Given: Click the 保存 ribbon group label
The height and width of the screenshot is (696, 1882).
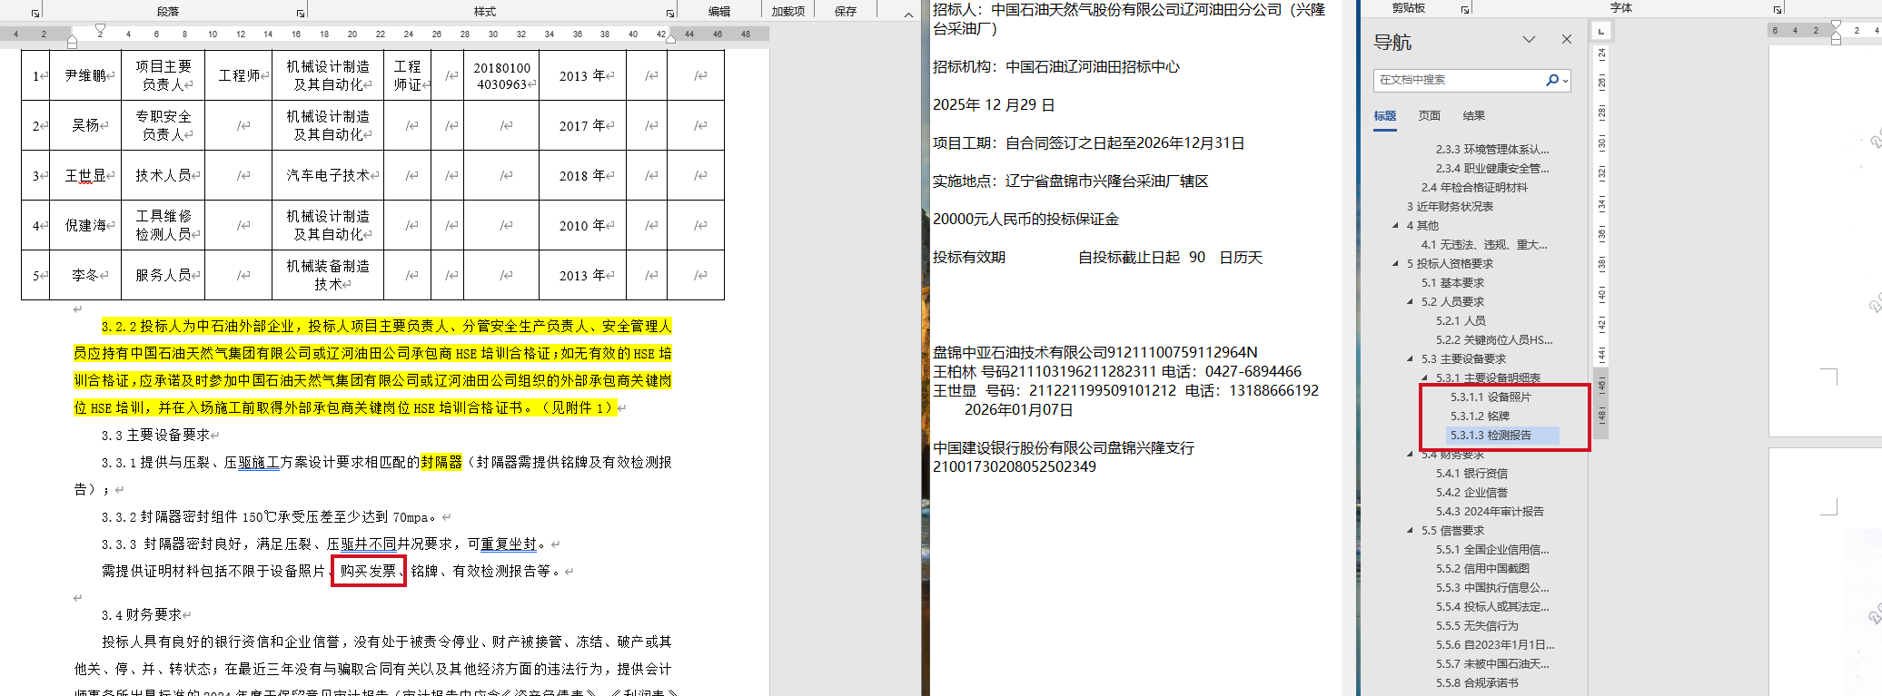Looking at the screenshot, I should point(846,11).
